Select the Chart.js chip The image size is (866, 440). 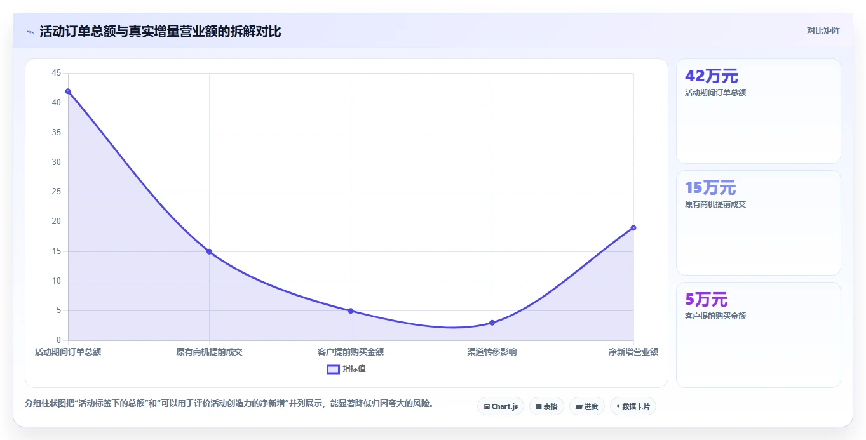click(501, 406)
